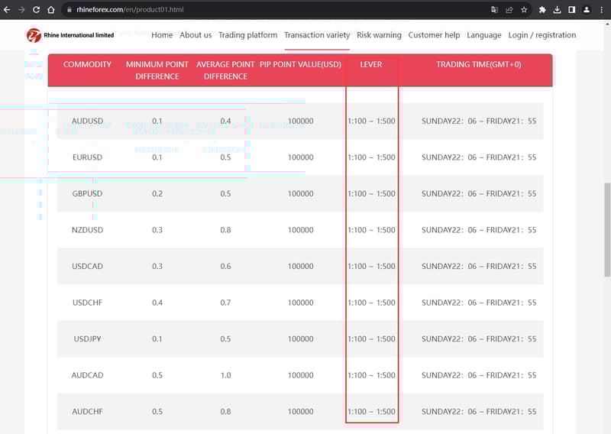
Task: Expand the Trading platform navigation menu
Action: point(247,35)
